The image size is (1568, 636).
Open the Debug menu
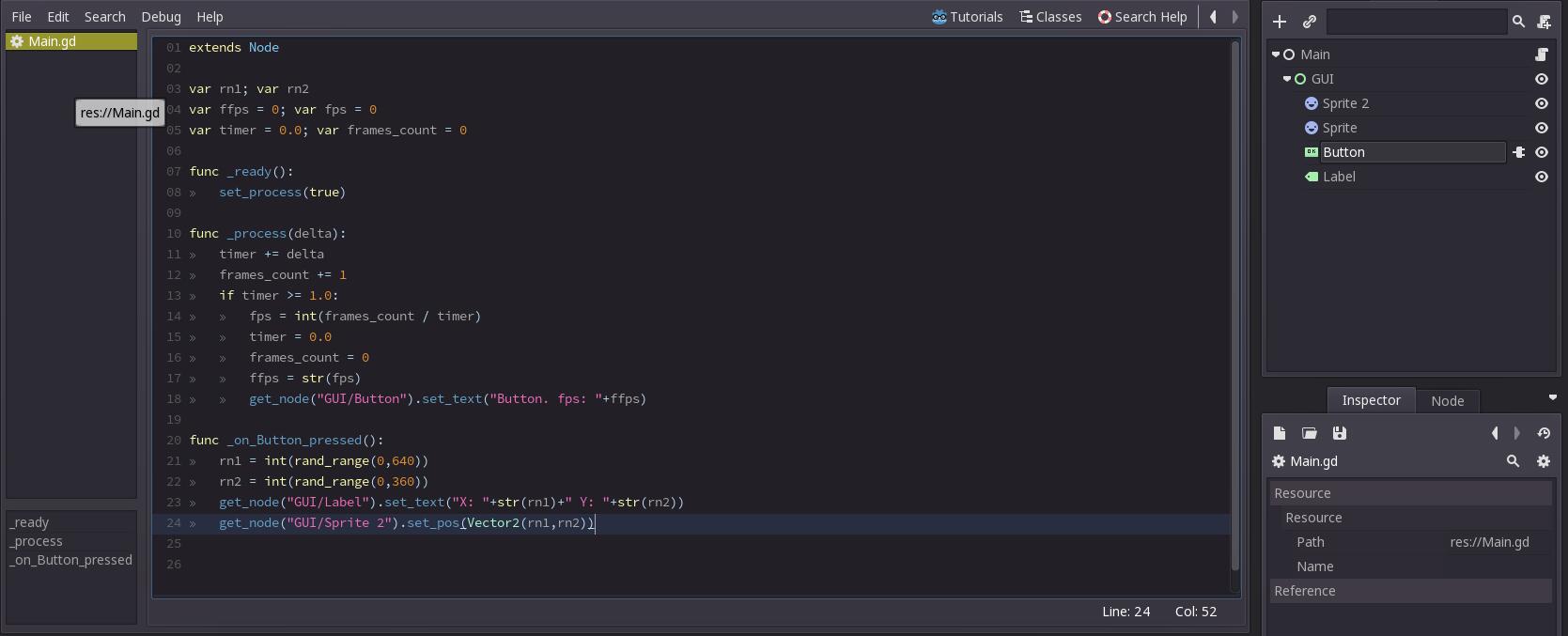(161, 17)
